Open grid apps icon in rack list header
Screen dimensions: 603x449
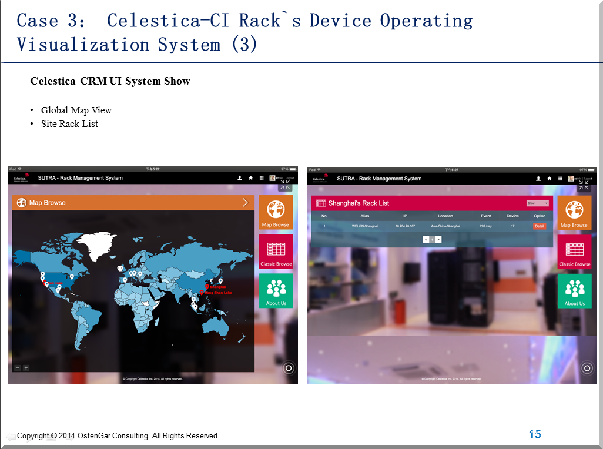coord(560,179)
